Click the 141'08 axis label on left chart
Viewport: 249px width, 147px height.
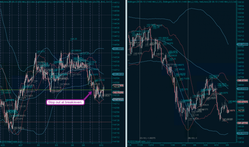click(116, 141)
